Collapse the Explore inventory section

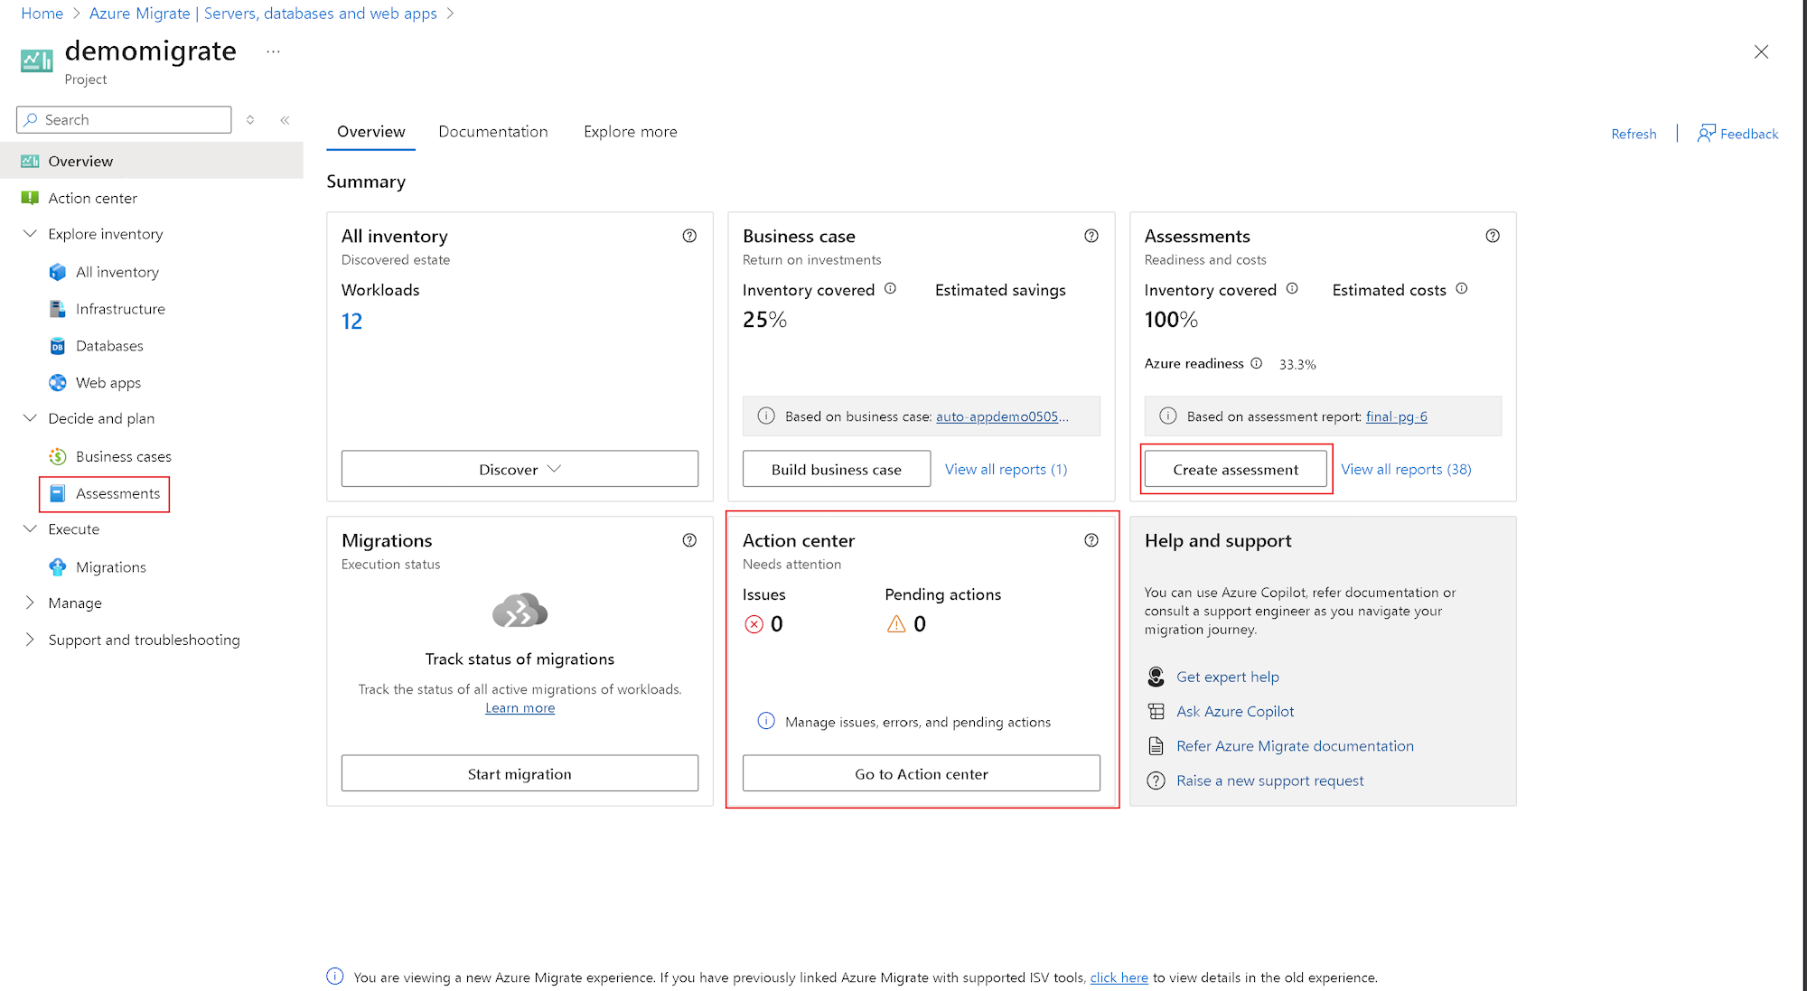[x=30, y=234]
